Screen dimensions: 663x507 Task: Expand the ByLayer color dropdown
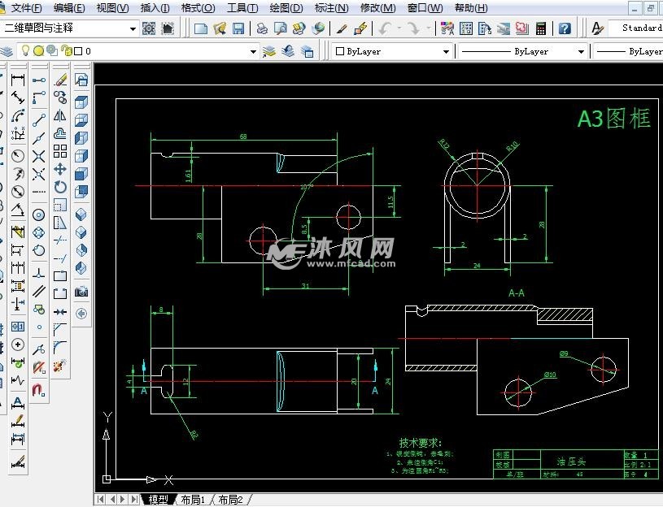pos(446,50)
